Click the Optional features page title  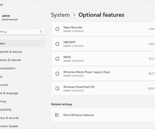[101, 15]
